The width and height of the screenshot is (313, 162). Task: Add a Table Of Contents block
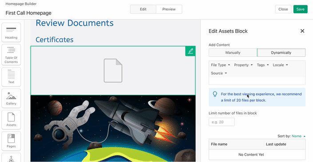11,55
